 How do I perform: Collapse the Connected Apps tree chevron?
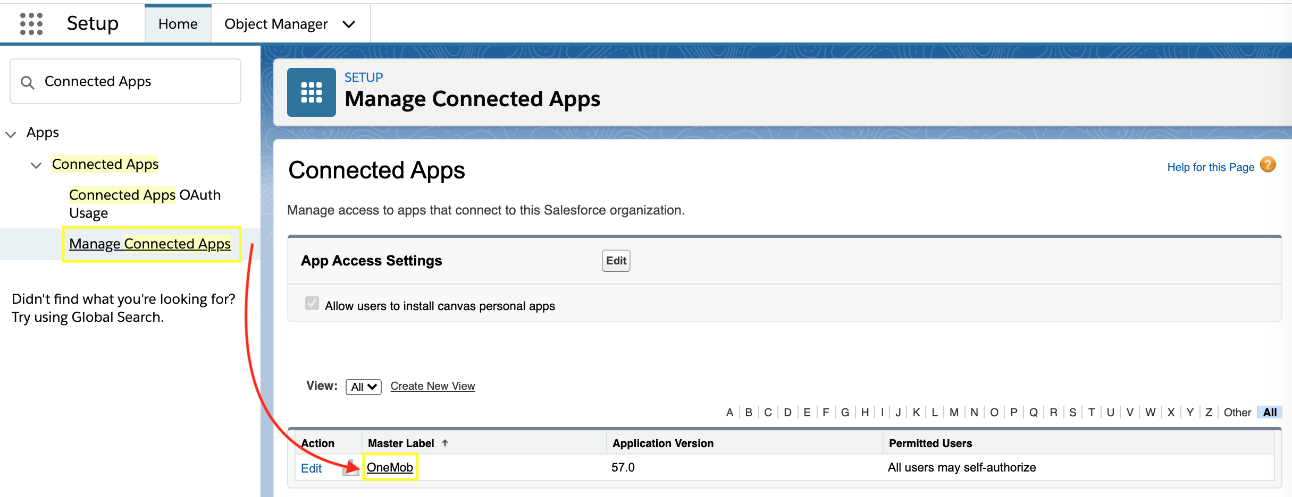pyautogui.click(x=36, y=165)
